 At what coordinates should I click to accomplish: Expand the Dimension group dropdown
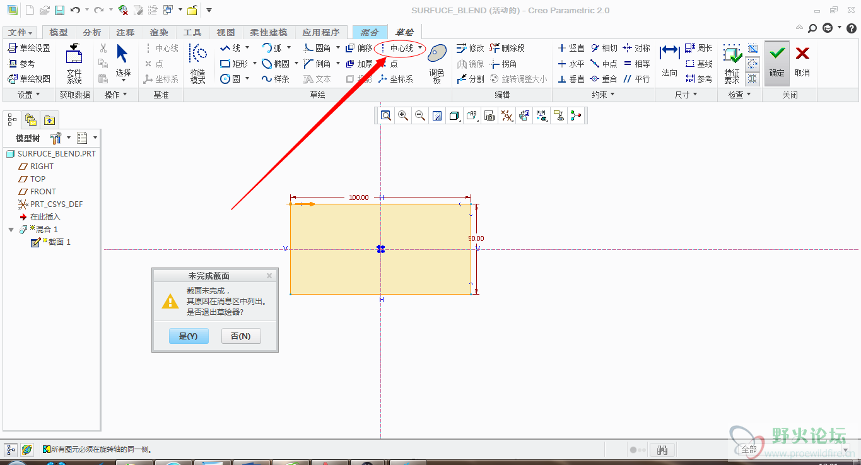[x=686, y=95]
